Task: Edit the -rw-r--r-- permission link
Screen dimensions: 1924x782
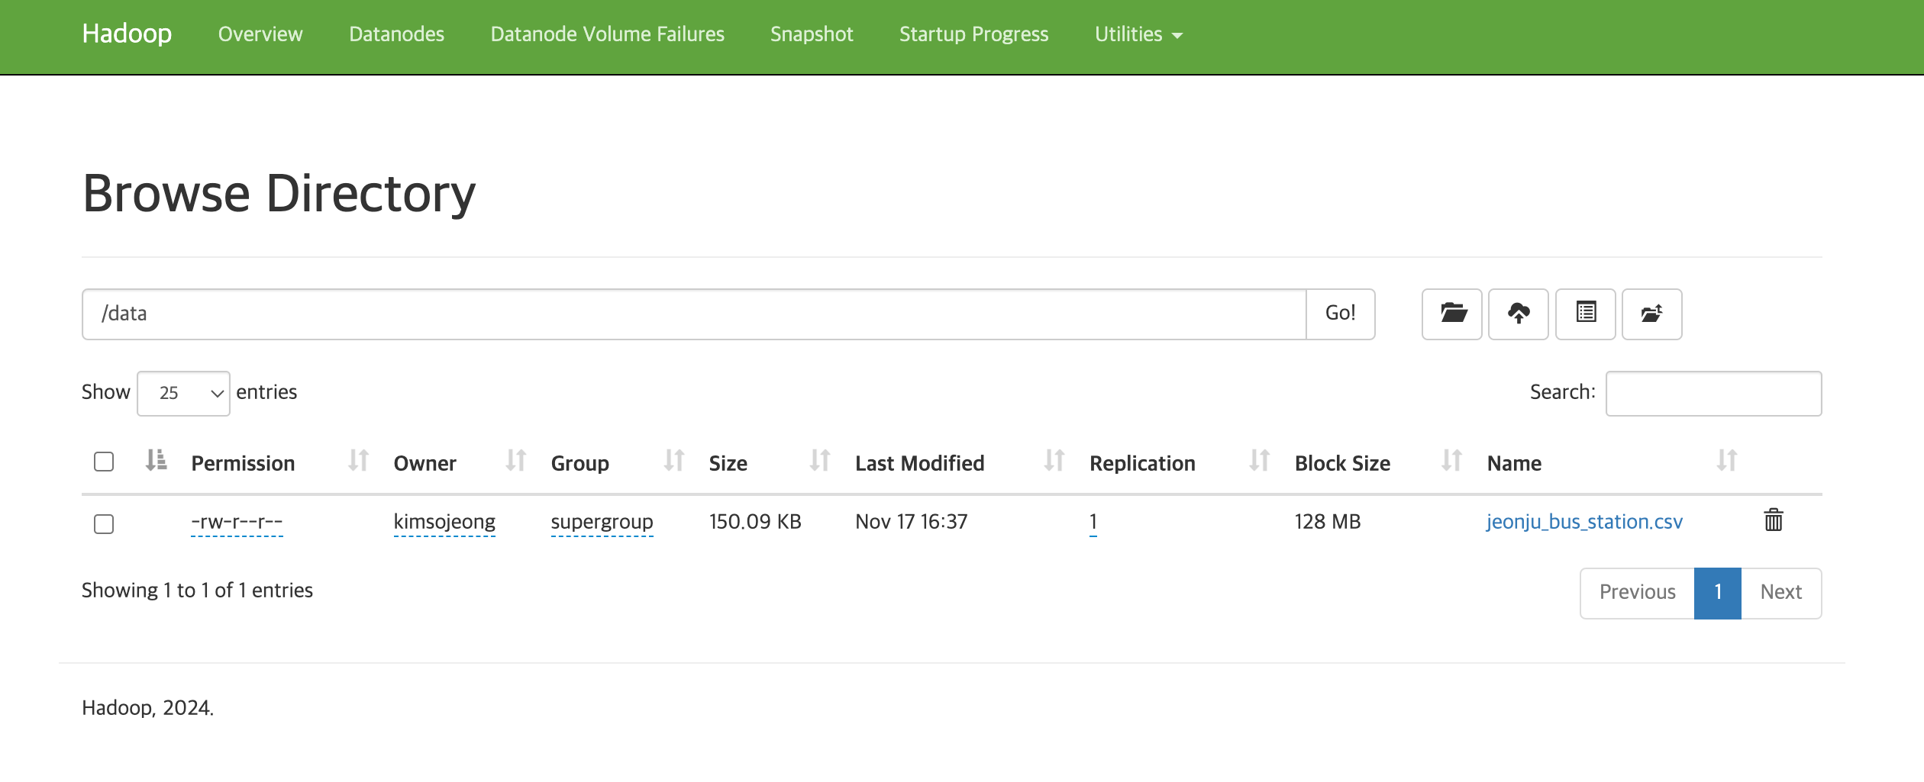Action: pos(237,523)
